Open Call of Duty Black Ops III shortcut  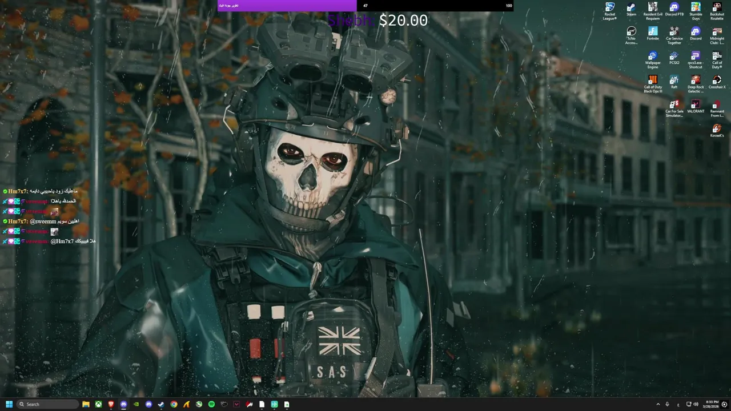tap(653, 84)
